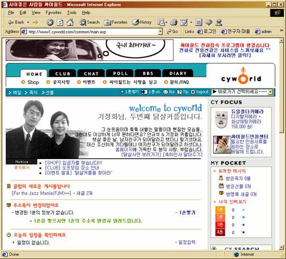Go to the browser Home page icon
The image size is (286, 259).
(x=70, y=22)
